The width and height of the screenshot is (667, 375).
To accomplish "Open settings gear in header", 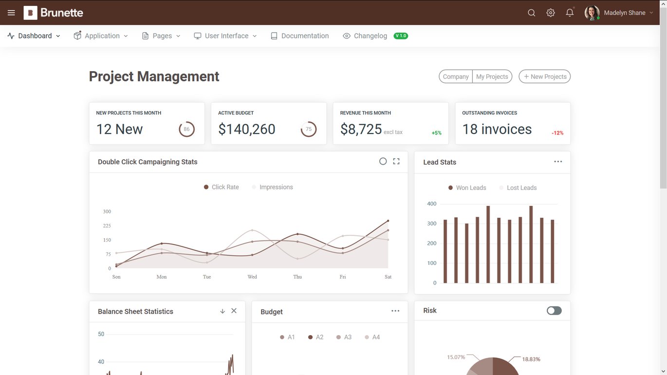I will click(x=551, y=13).
